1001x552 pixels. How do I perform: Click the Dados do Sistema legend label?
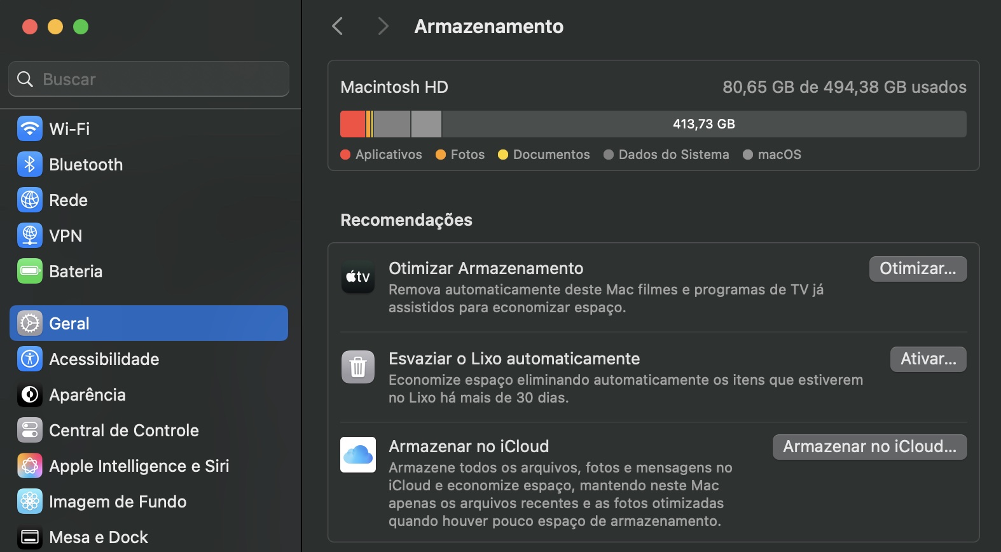[x=673, y=155]
